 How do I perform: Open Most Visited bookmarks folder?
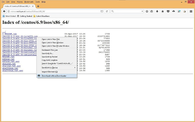click(9, 16)
